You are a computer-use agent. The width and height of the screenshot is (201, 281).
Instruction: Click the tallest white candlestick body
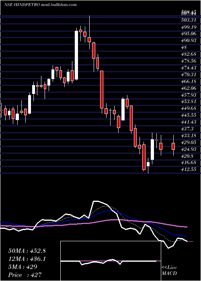(x=76, y=55)
